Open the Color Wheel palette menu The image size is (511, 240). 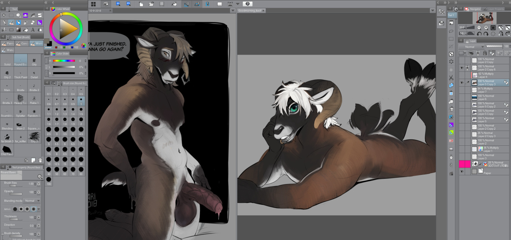coord(47,8)
